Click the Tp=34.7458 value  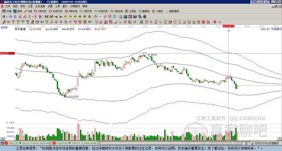point(35,29)
